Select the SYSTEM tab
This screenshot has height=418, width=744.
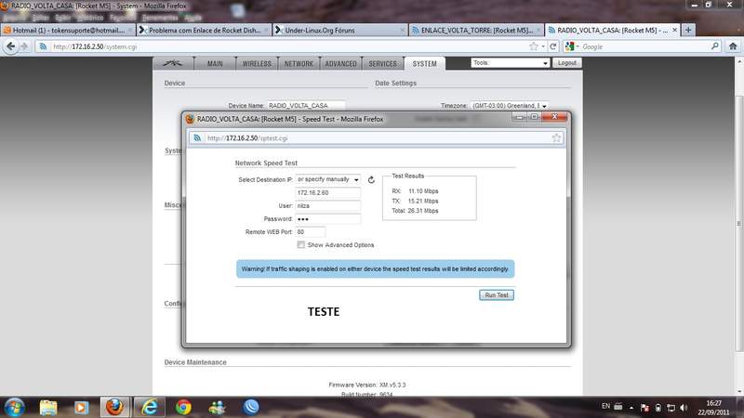pos(424,63)
